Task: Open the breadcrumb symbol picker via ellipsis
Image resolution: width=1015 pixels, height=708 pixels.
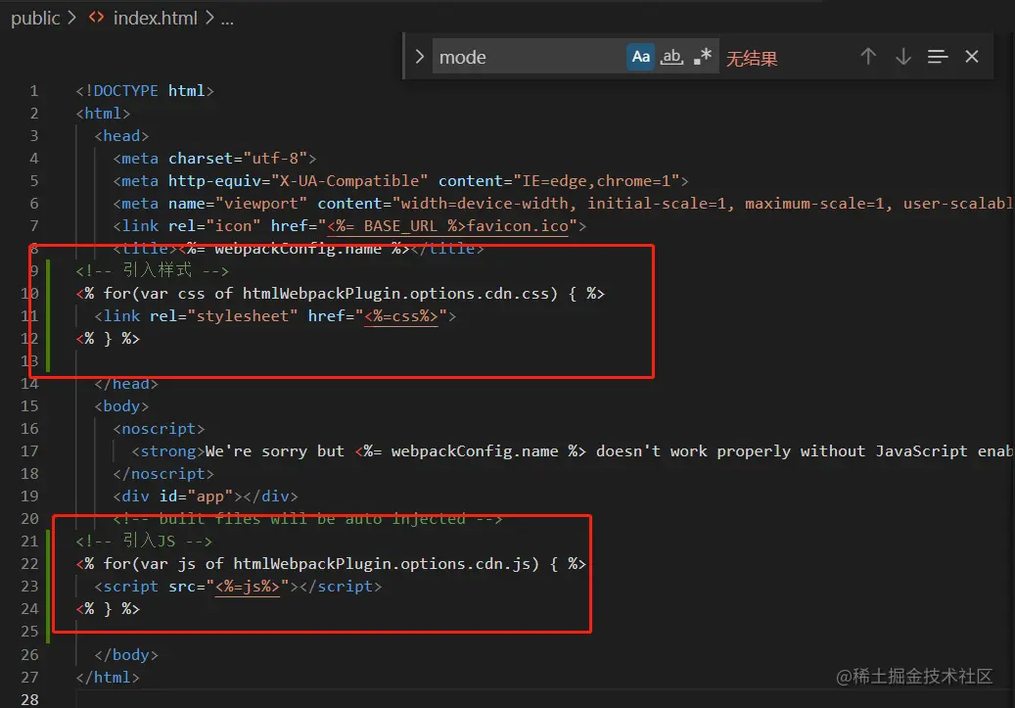Action: pyautogui.click(x=226, y=18)
